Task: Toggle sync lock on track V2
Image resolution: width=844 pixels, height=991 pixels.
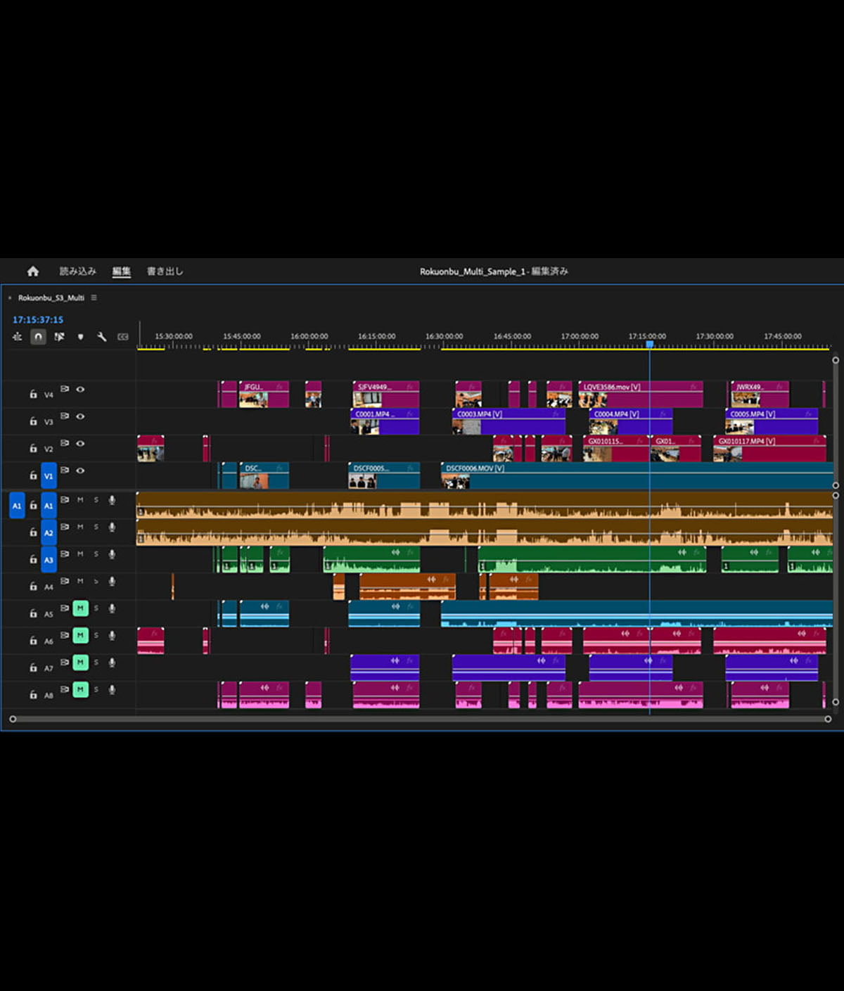Action: point(65,443)
